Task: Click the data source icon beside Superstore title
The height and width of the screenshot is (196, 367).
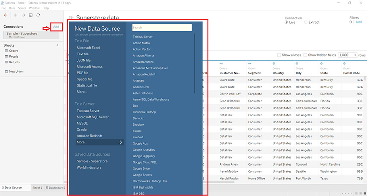Action: pyautogui.click(x=71, y=18)
